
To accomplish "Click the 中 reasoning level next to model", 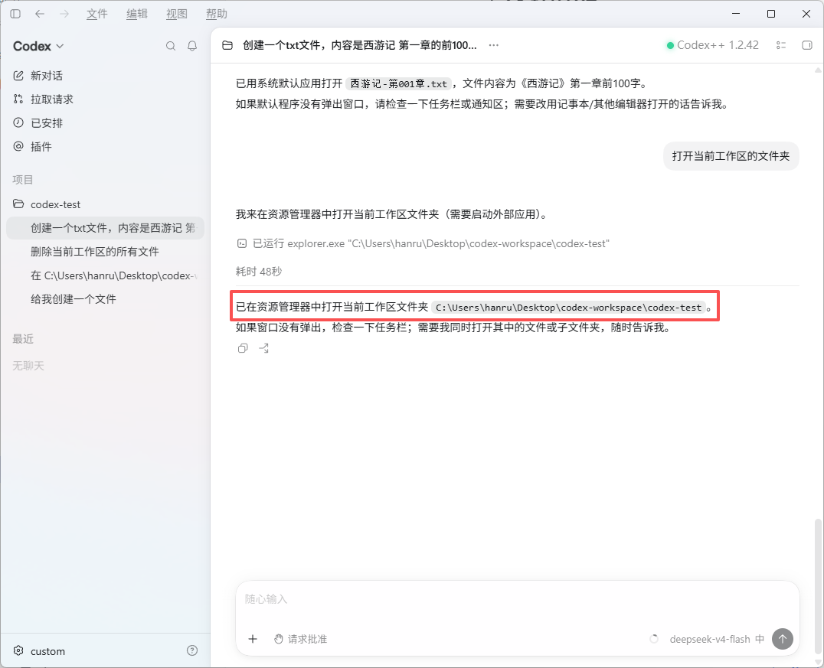I will point(760,639).
